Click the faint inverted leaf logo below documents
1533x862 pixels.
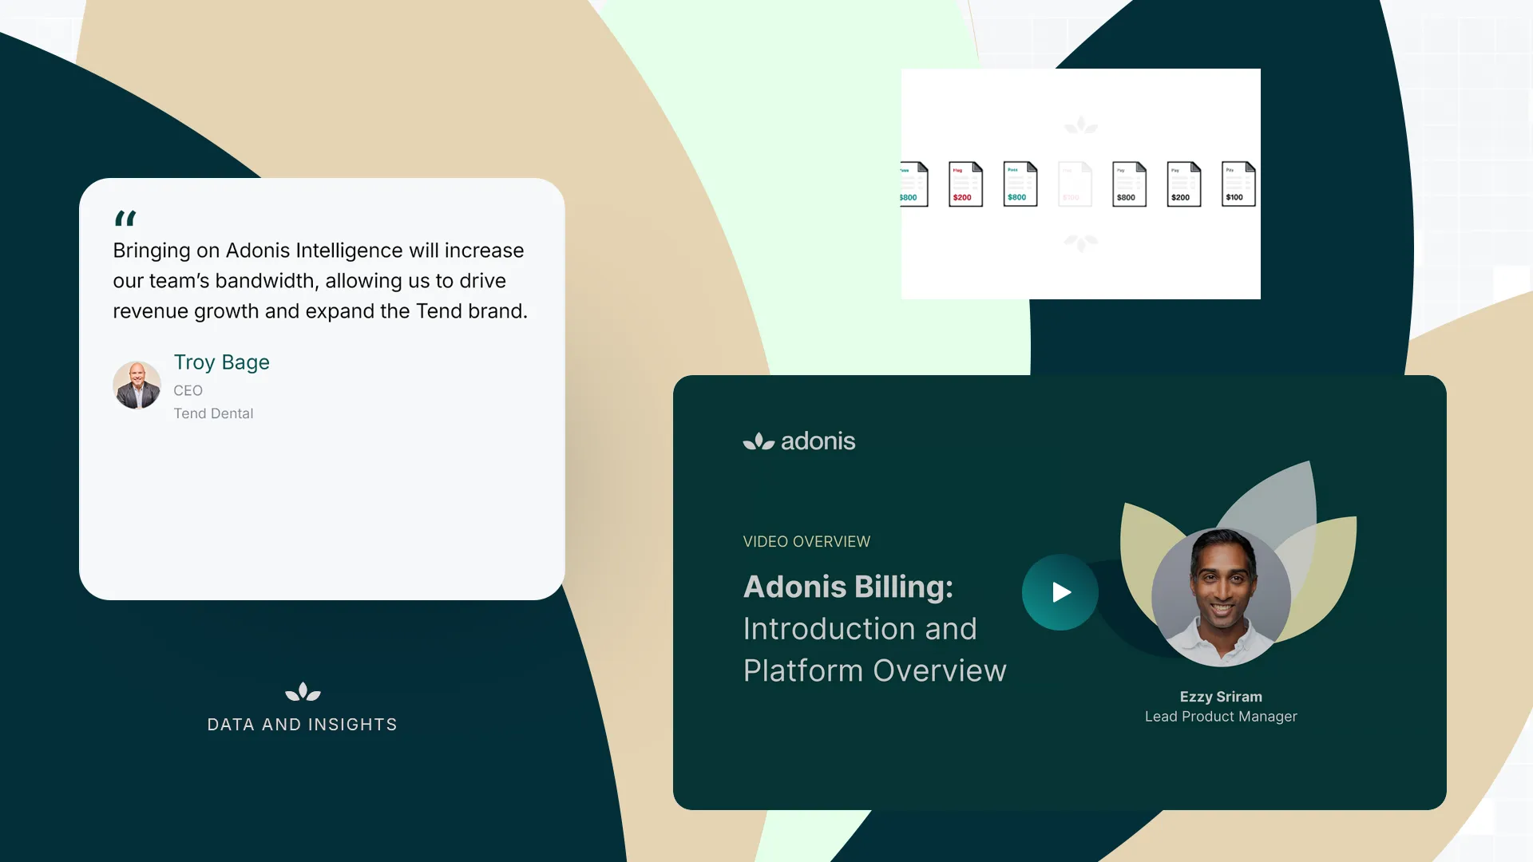1081,243
